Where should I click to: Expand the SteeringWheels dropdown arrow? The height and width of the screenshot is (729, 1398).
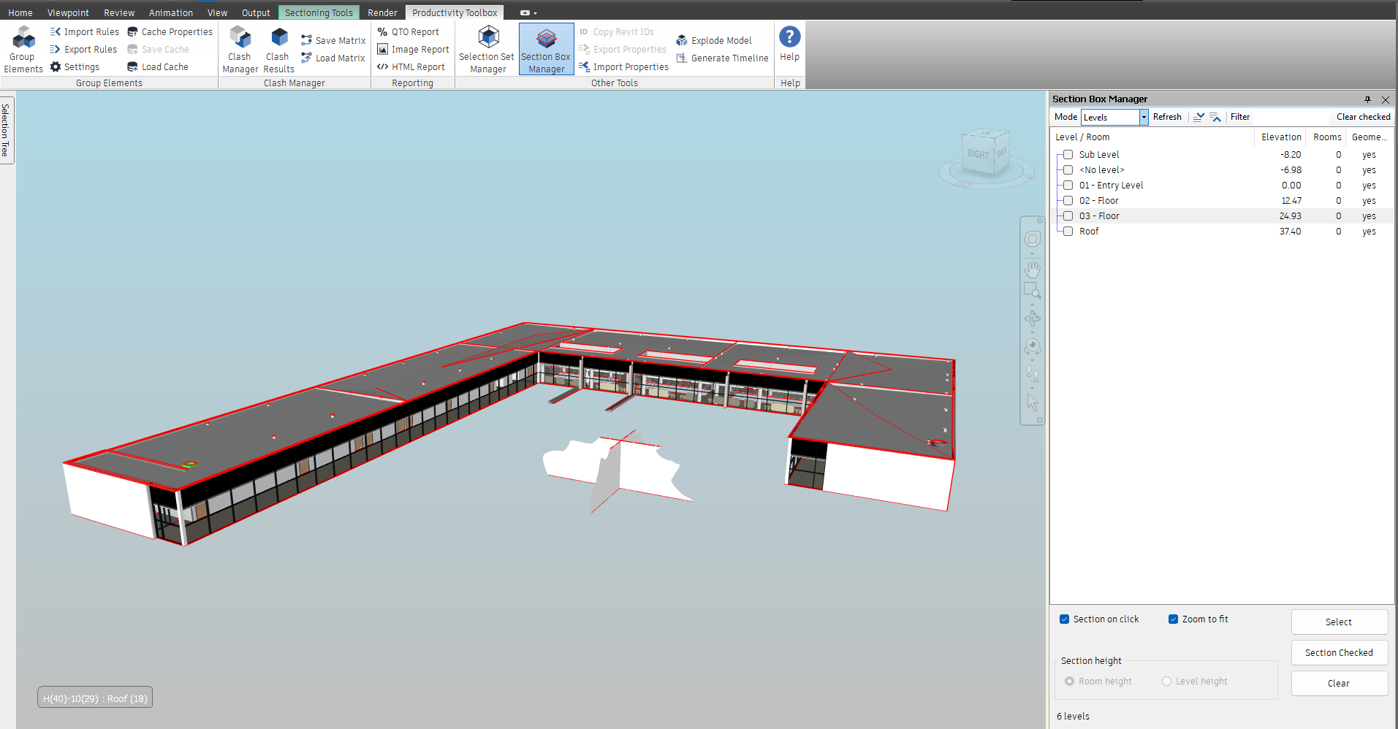pos(1032,253)
